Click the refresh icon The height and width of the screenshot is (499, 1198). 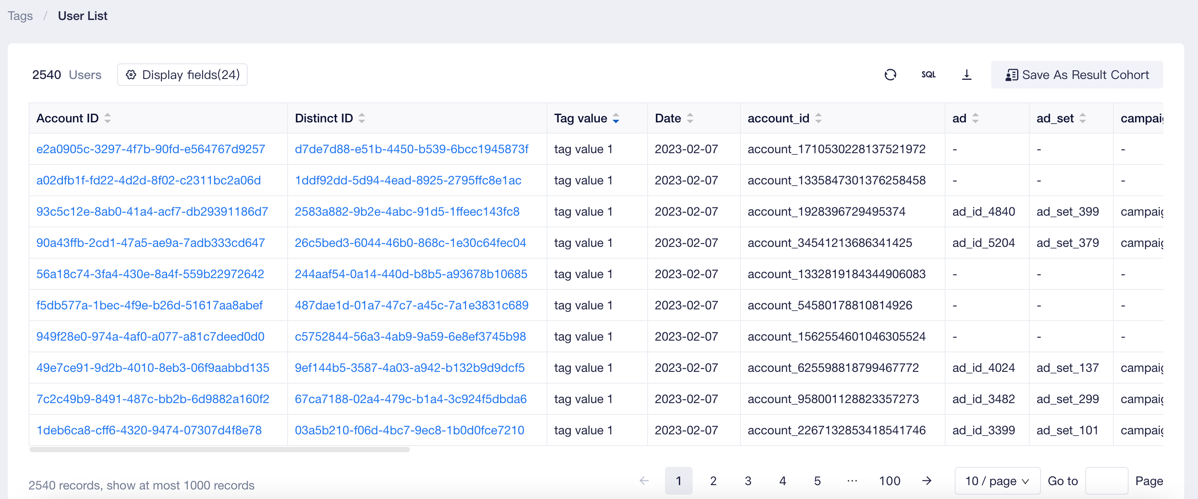pyautogui.click(x=890, y=75)
